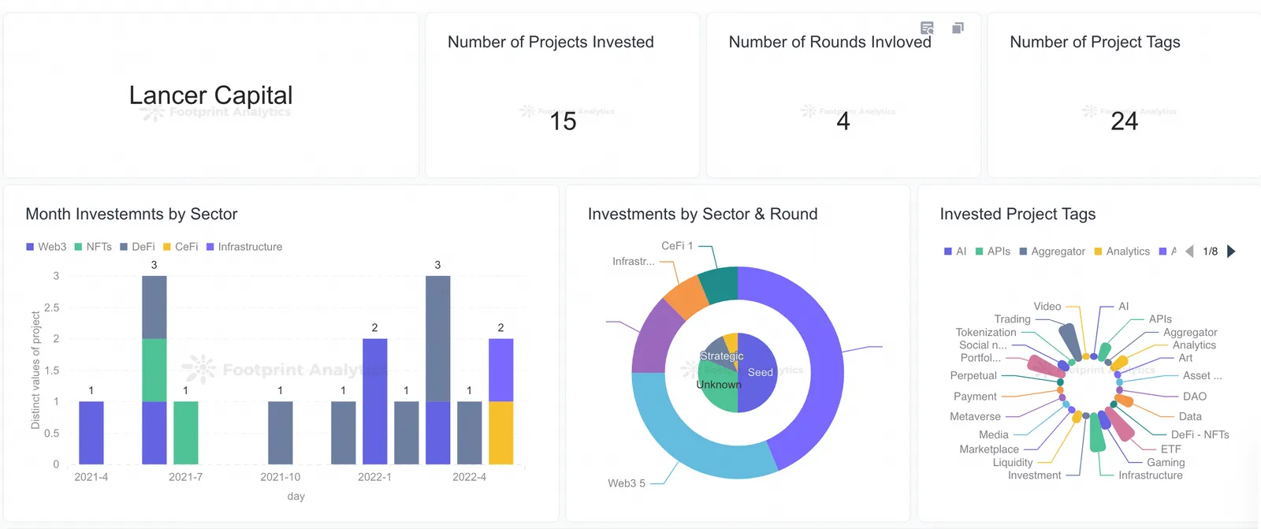This screenshot has width=1261, height=529.
Task: Click the 2022-1 x-axis label
Action: tap(375, 477)
